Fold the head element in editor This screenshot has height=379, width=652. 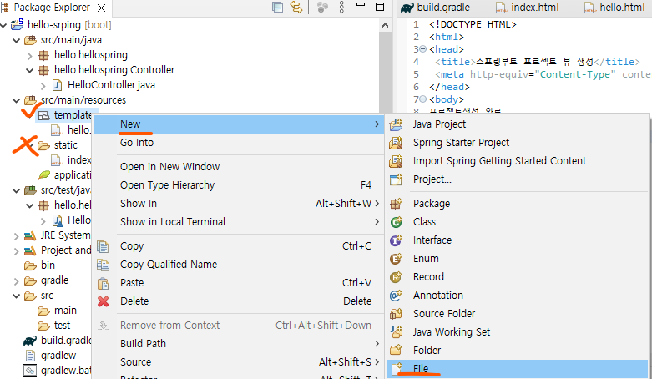(423, 49)
